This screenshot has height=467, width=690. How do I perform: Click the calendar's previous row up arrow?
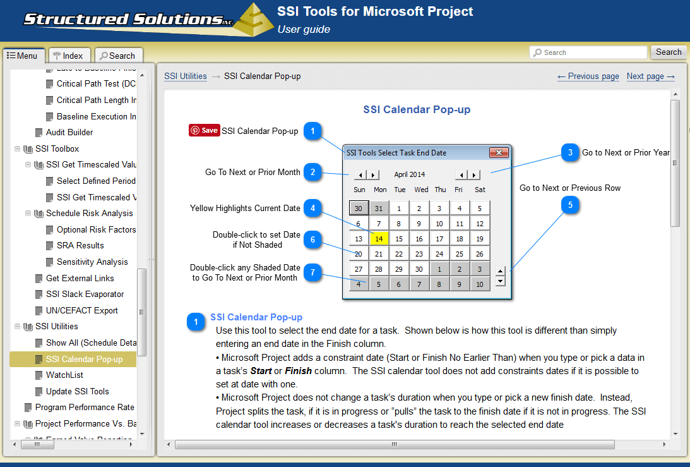(500, 271)
